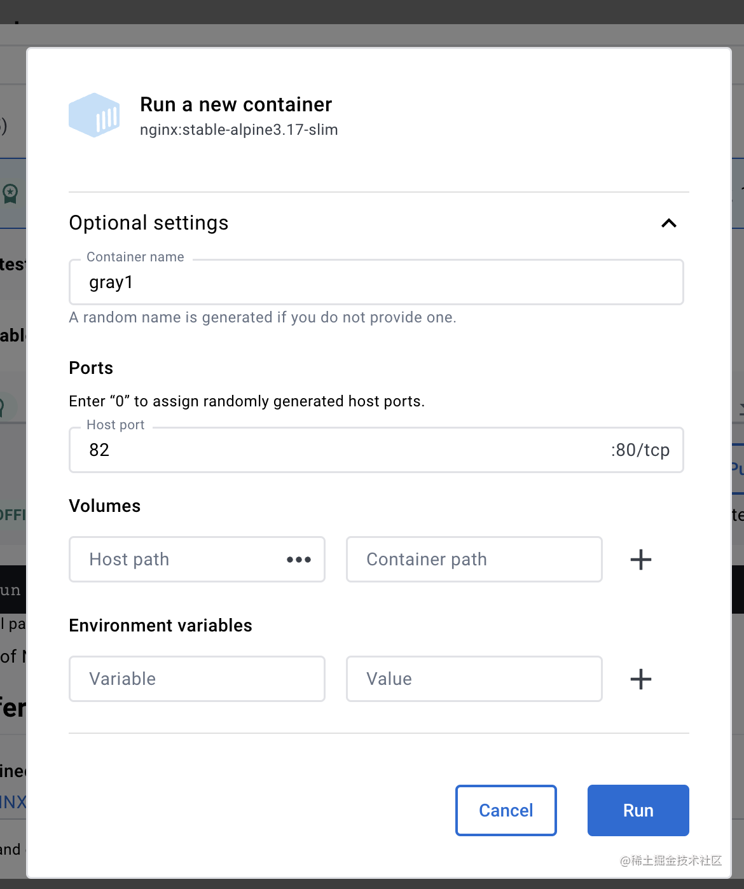Click the Optional settings heading
This screenshot has width=744, height=889.
149,223
